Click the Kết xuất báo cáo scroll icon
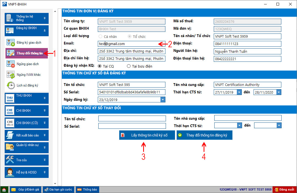 [10, 135]
